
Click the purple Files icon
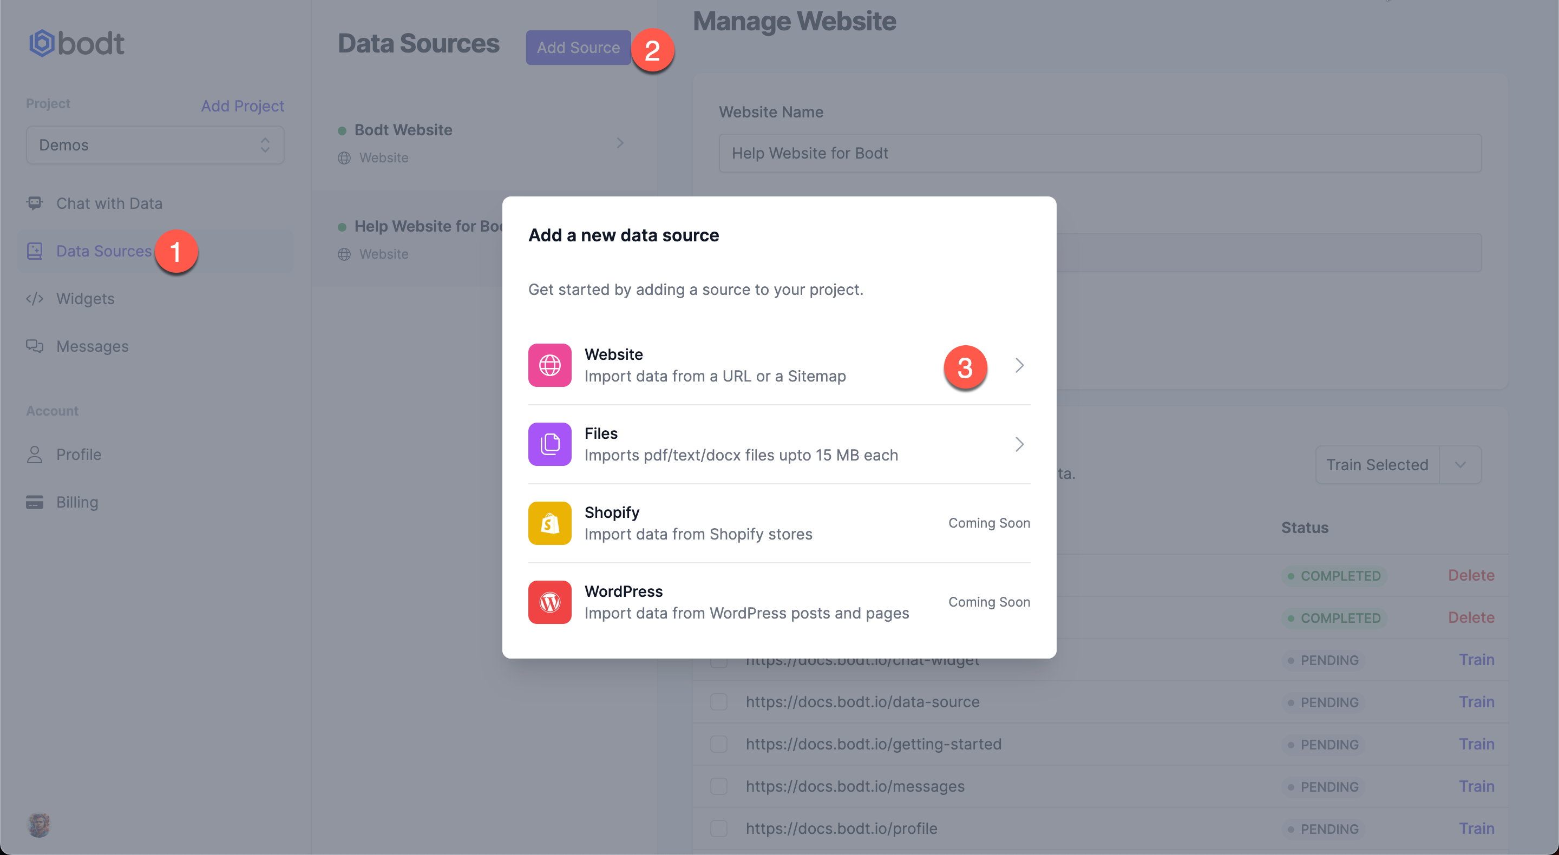pyautogui.click(x=549, y=444)
